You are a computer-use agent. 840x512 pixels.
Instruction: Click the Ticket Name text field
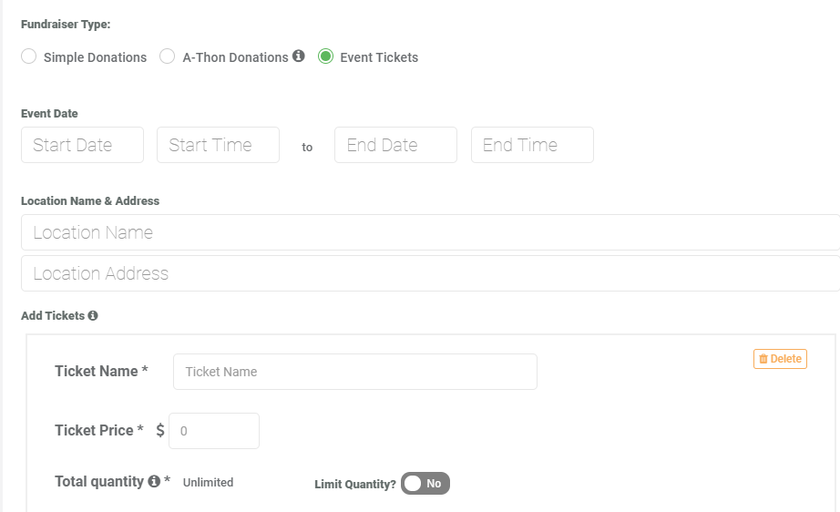[355, 372]
